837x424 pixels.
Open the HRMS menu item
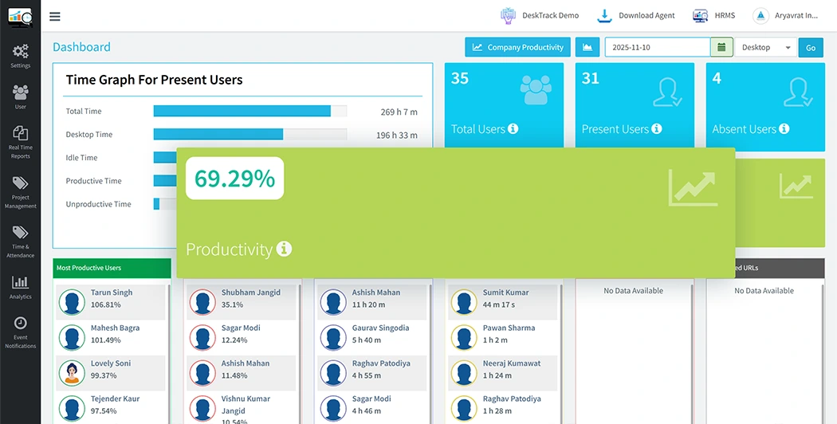click(713, 16)
